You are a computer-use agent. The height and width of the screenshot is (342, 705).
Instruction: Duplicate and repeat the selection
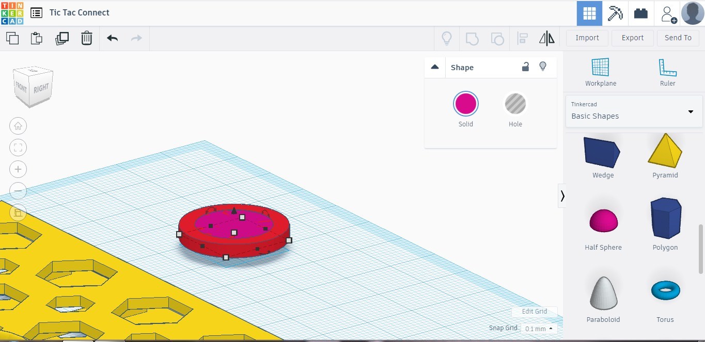click(x=61, y=38)
